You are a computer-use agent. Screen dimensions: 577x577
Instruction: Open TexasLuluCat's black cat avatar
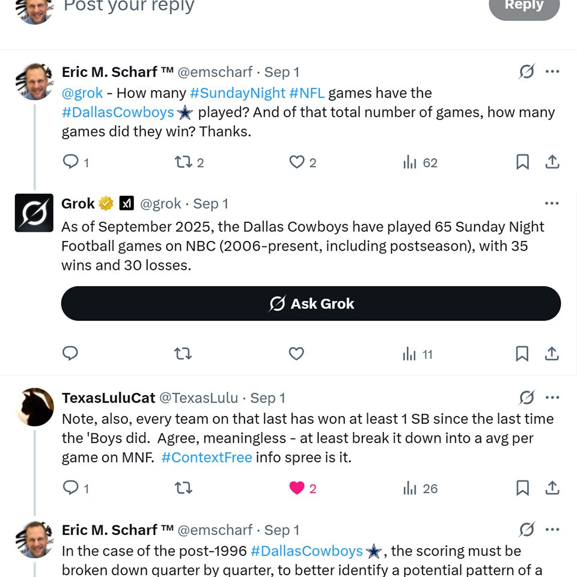[35, 407]
